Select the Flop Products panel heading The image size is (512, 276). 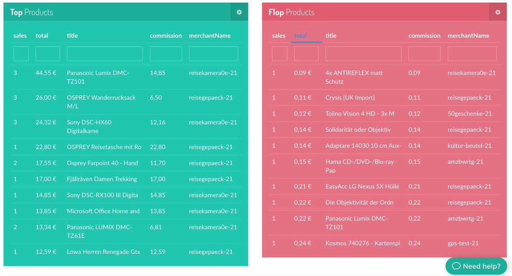(291, 12)
